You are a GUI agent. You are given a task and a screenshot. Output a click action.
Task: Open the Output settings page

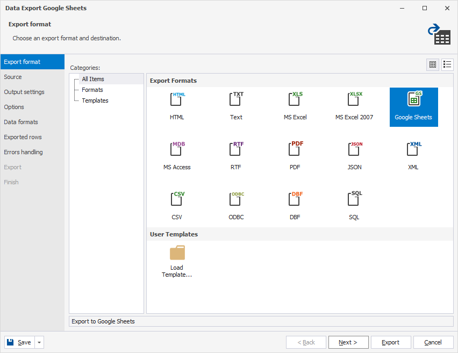tap(32, 92)
